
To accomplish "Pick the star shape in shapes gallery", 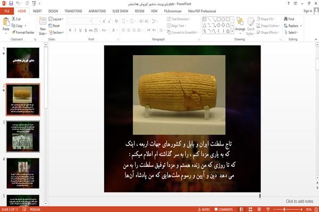I will coord(228,31).
